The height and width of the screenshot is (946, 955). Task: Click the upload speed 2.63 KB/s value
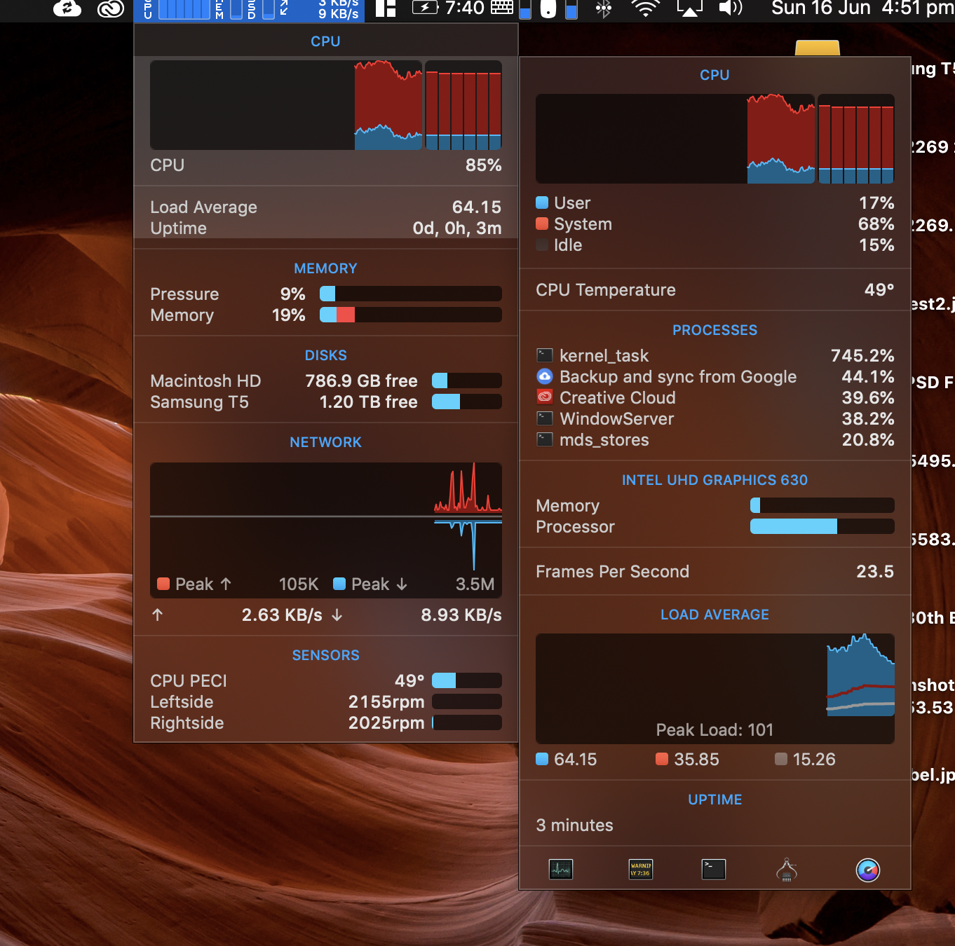pyautogui.click(x=282, y=615)
